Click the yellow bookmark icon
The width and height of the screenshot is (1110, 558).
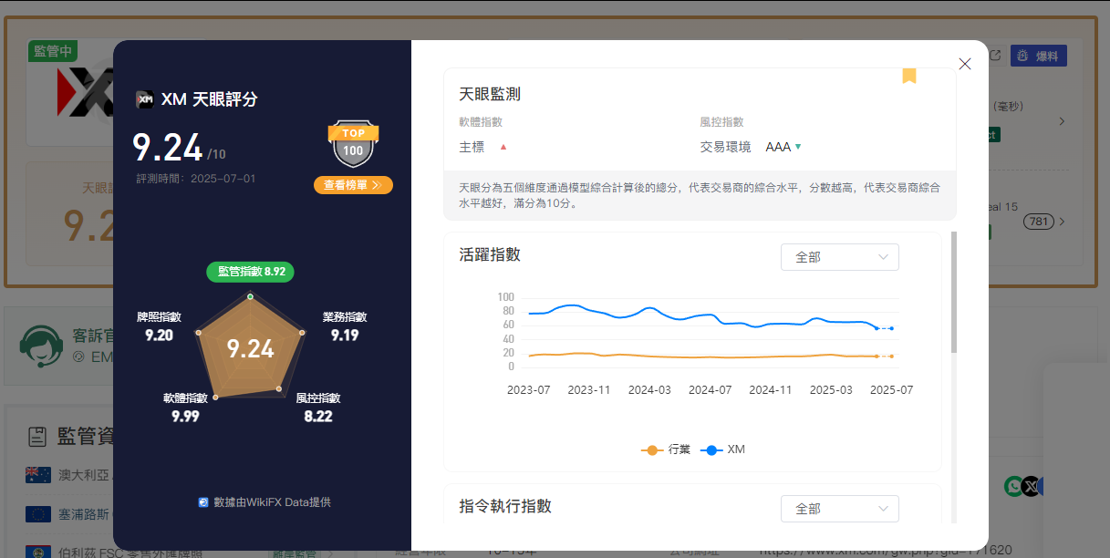click(908, 76)
